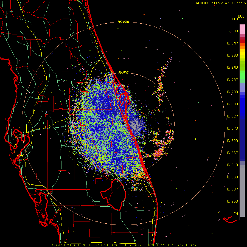Click the 0.467 scale value
Viewport: 247px width, 247px height.
232,153
